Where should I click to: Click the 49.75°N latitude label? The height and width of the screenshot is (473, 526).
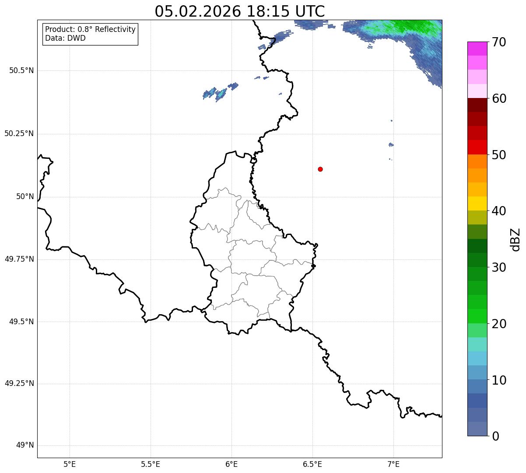[19, 259]
